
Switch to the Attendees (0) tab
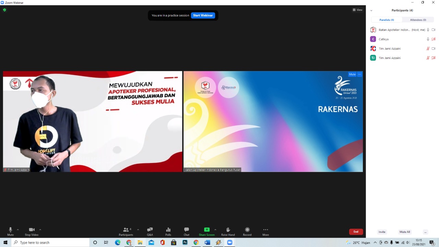coord(418,20)
